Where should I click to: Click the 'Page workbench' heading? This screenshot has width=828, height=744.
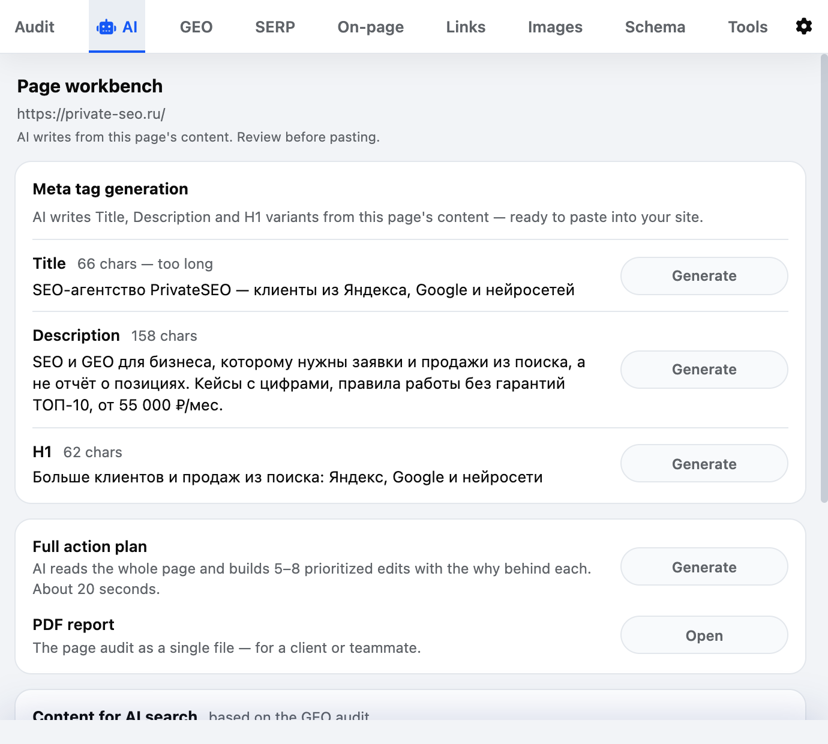[x=90, y=86]
